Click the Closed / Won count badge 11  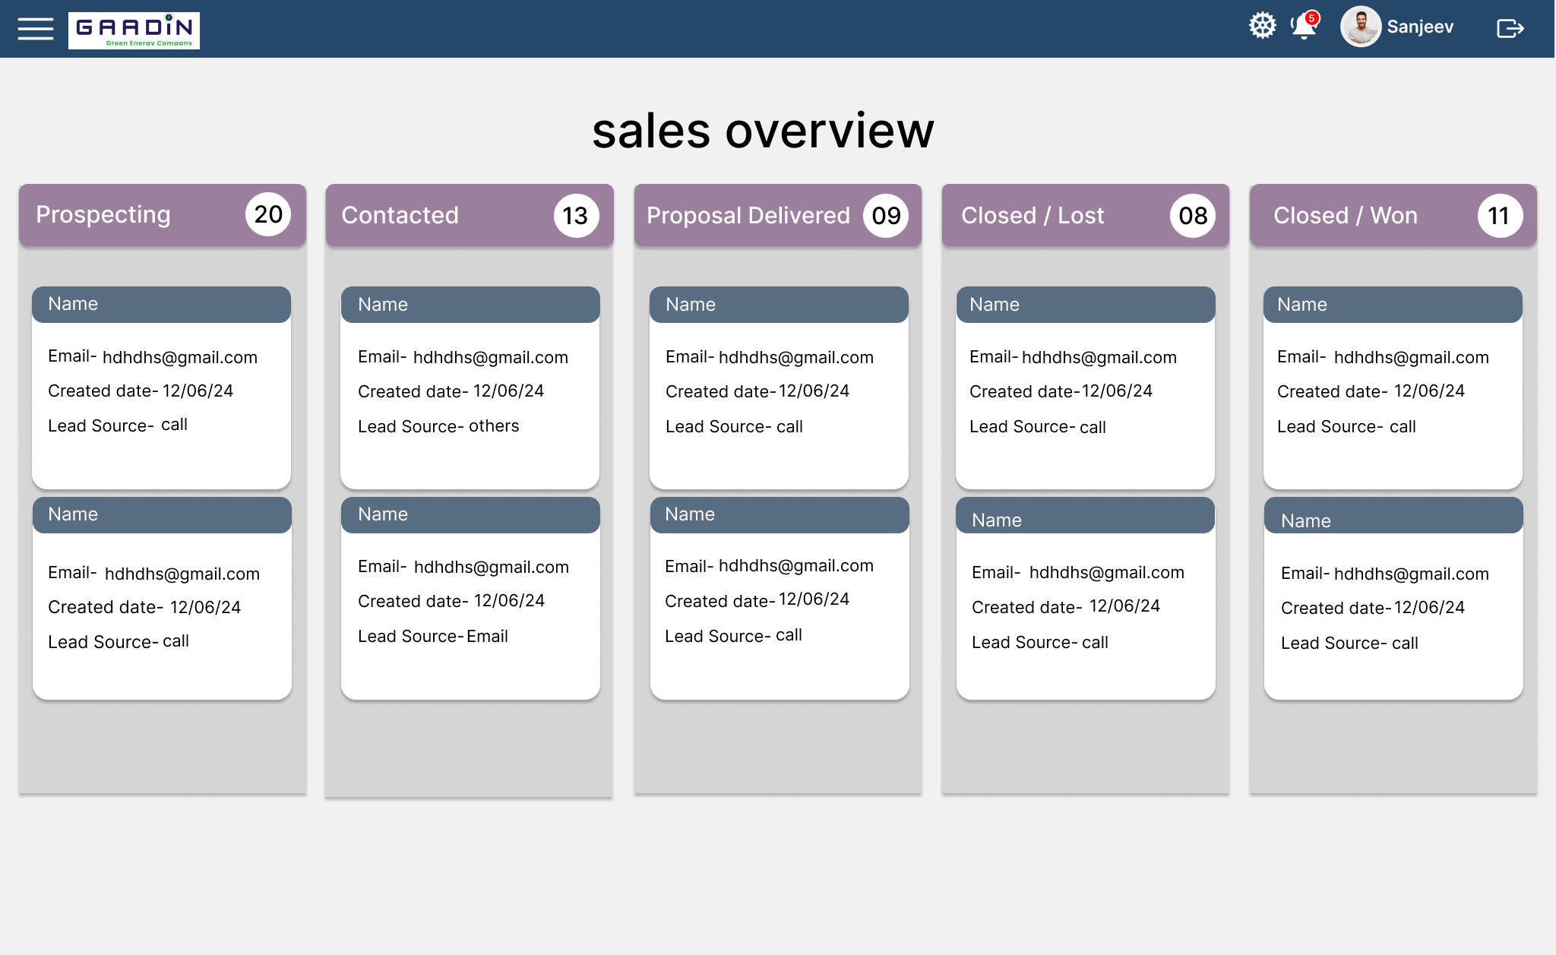tap(1499, 216)
